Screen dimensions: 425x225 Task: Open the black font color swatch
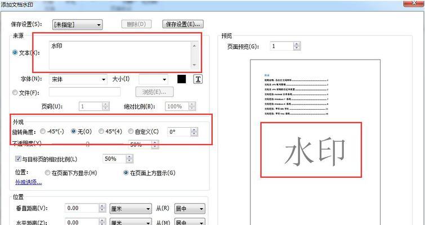[182, 79]
